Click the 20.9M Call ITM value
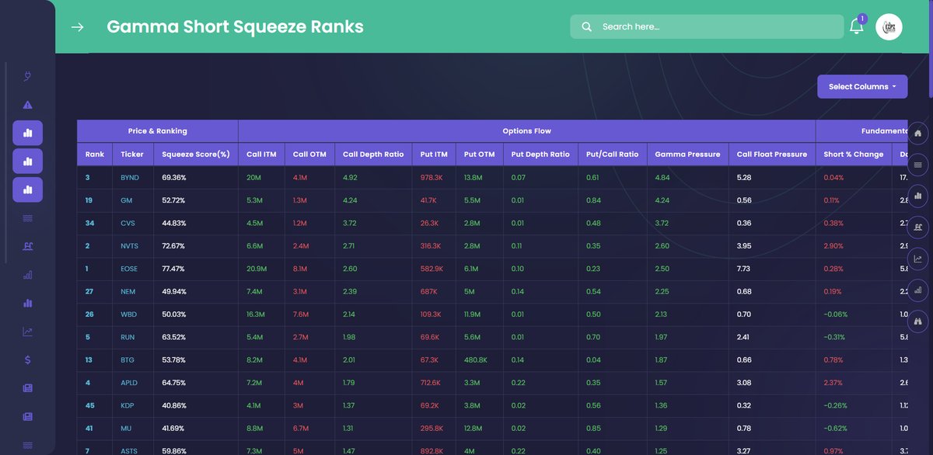This screenshot has height=455, width=933. click(x=257, y=269)
